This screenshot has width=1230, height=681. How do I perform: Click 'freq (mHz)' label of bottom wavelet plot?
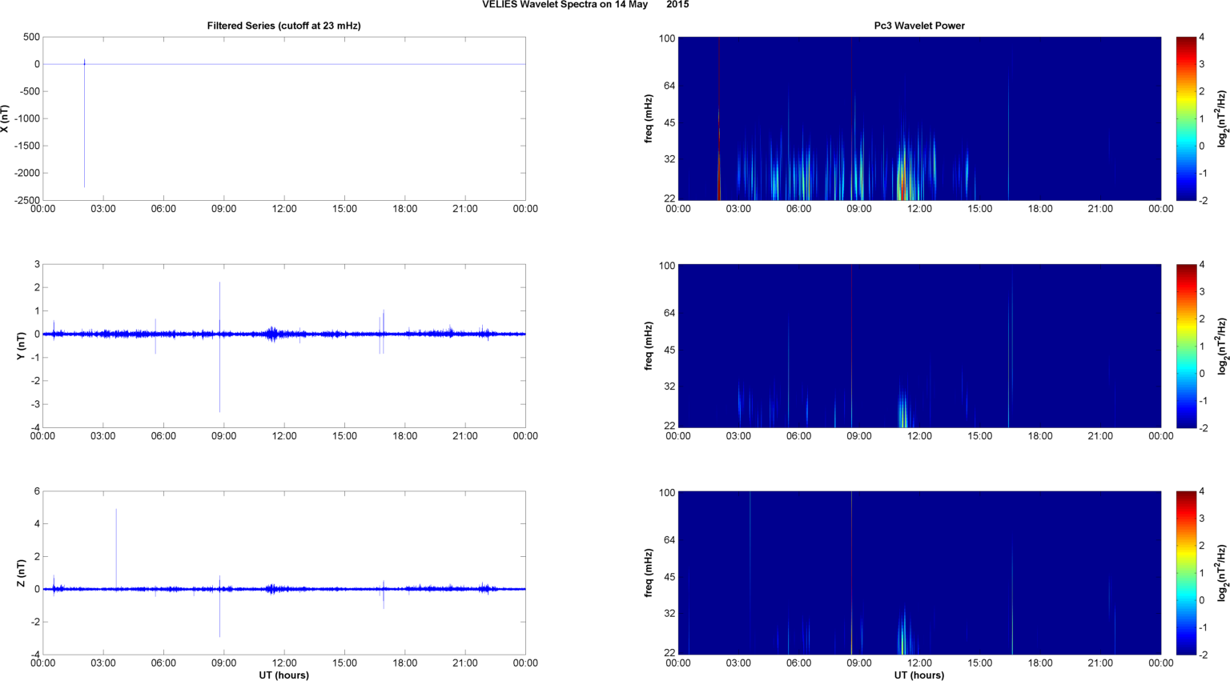[649, 573]
